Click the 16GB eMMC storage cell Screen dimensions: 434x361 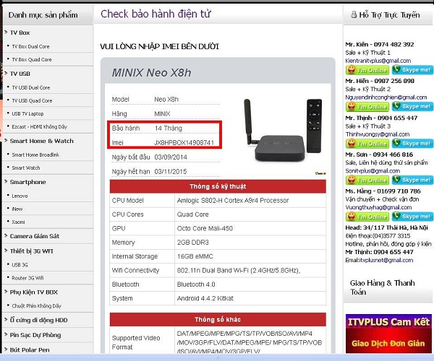pyautogui.click(x=250, y=256)
